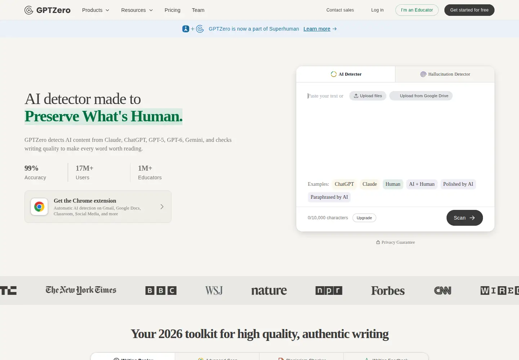519x360 pixels.
Task: Select the Paraphrased by AI example
Action: coord(329,197)
